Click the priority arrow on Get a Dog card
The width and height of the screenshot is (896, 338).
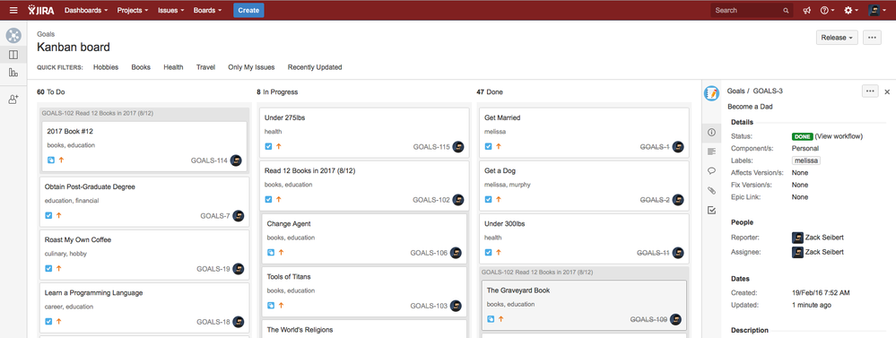(x=498, y=199)
